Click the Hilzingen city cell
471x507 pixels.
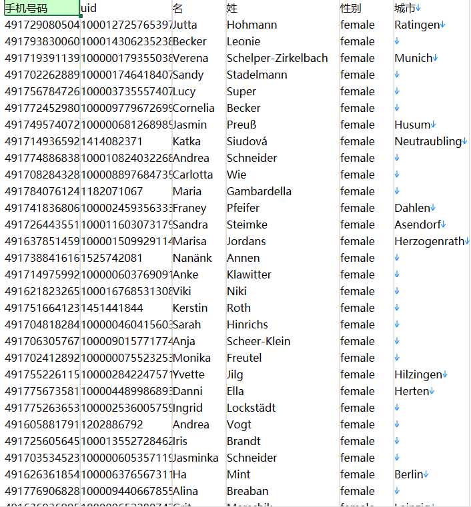(431, 374)
